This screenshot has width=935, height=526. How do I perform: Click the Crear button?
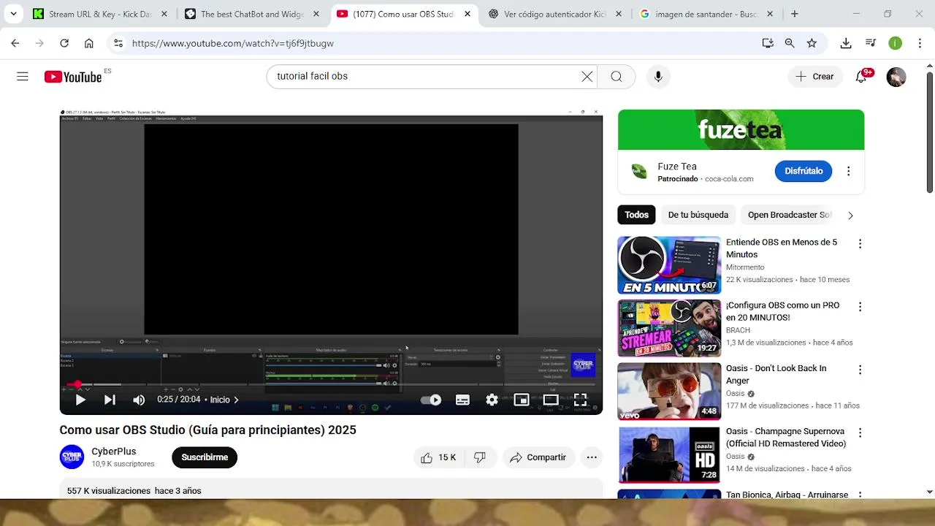click(815, 77)
